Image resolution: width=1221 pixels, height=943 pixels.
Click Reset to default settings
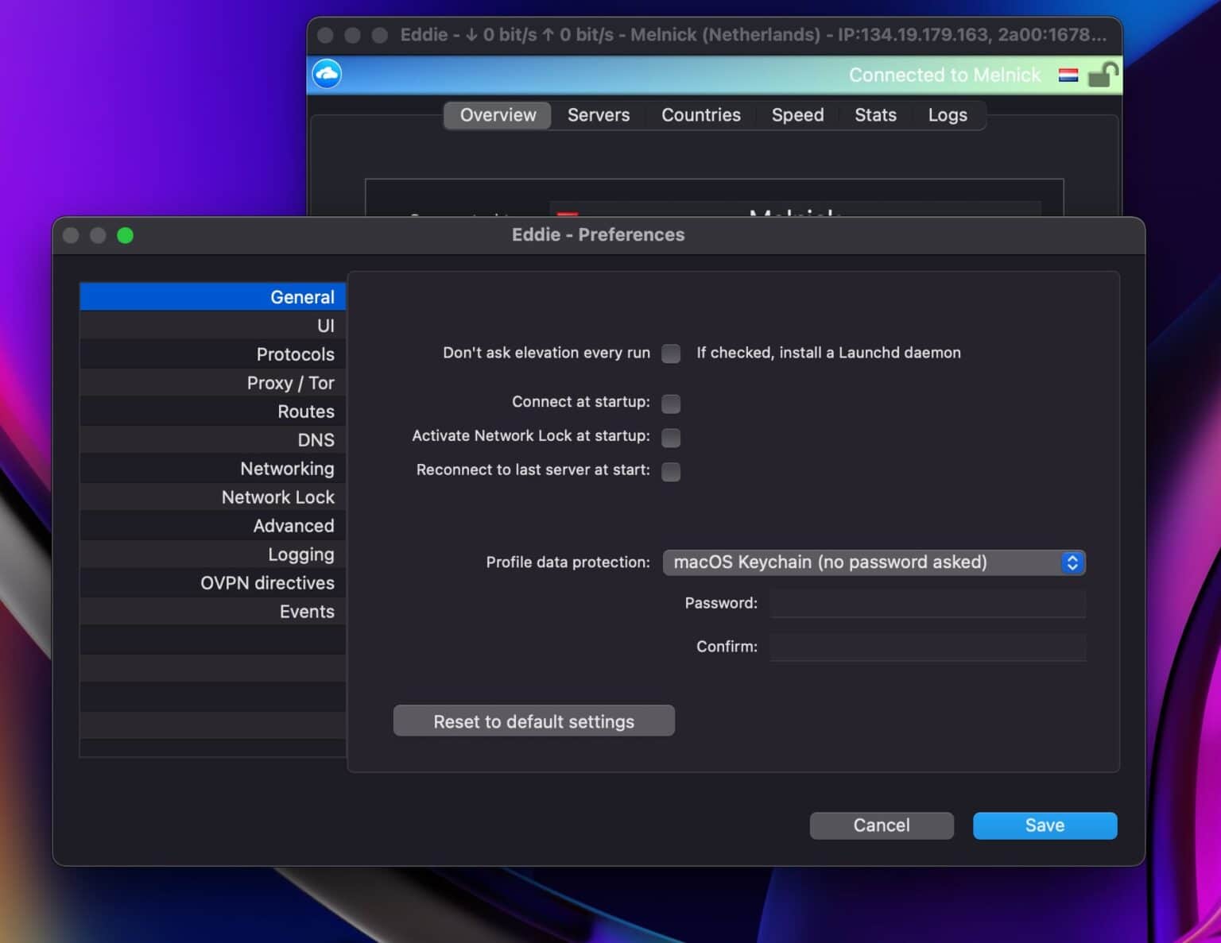[x=533, y=721]
